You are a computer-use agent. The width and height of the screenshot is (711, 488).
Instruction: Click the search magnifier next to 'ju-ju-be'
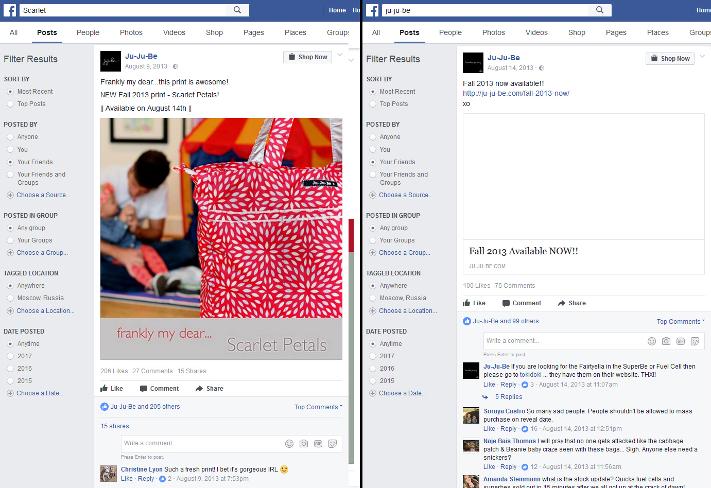click(600, 10)
